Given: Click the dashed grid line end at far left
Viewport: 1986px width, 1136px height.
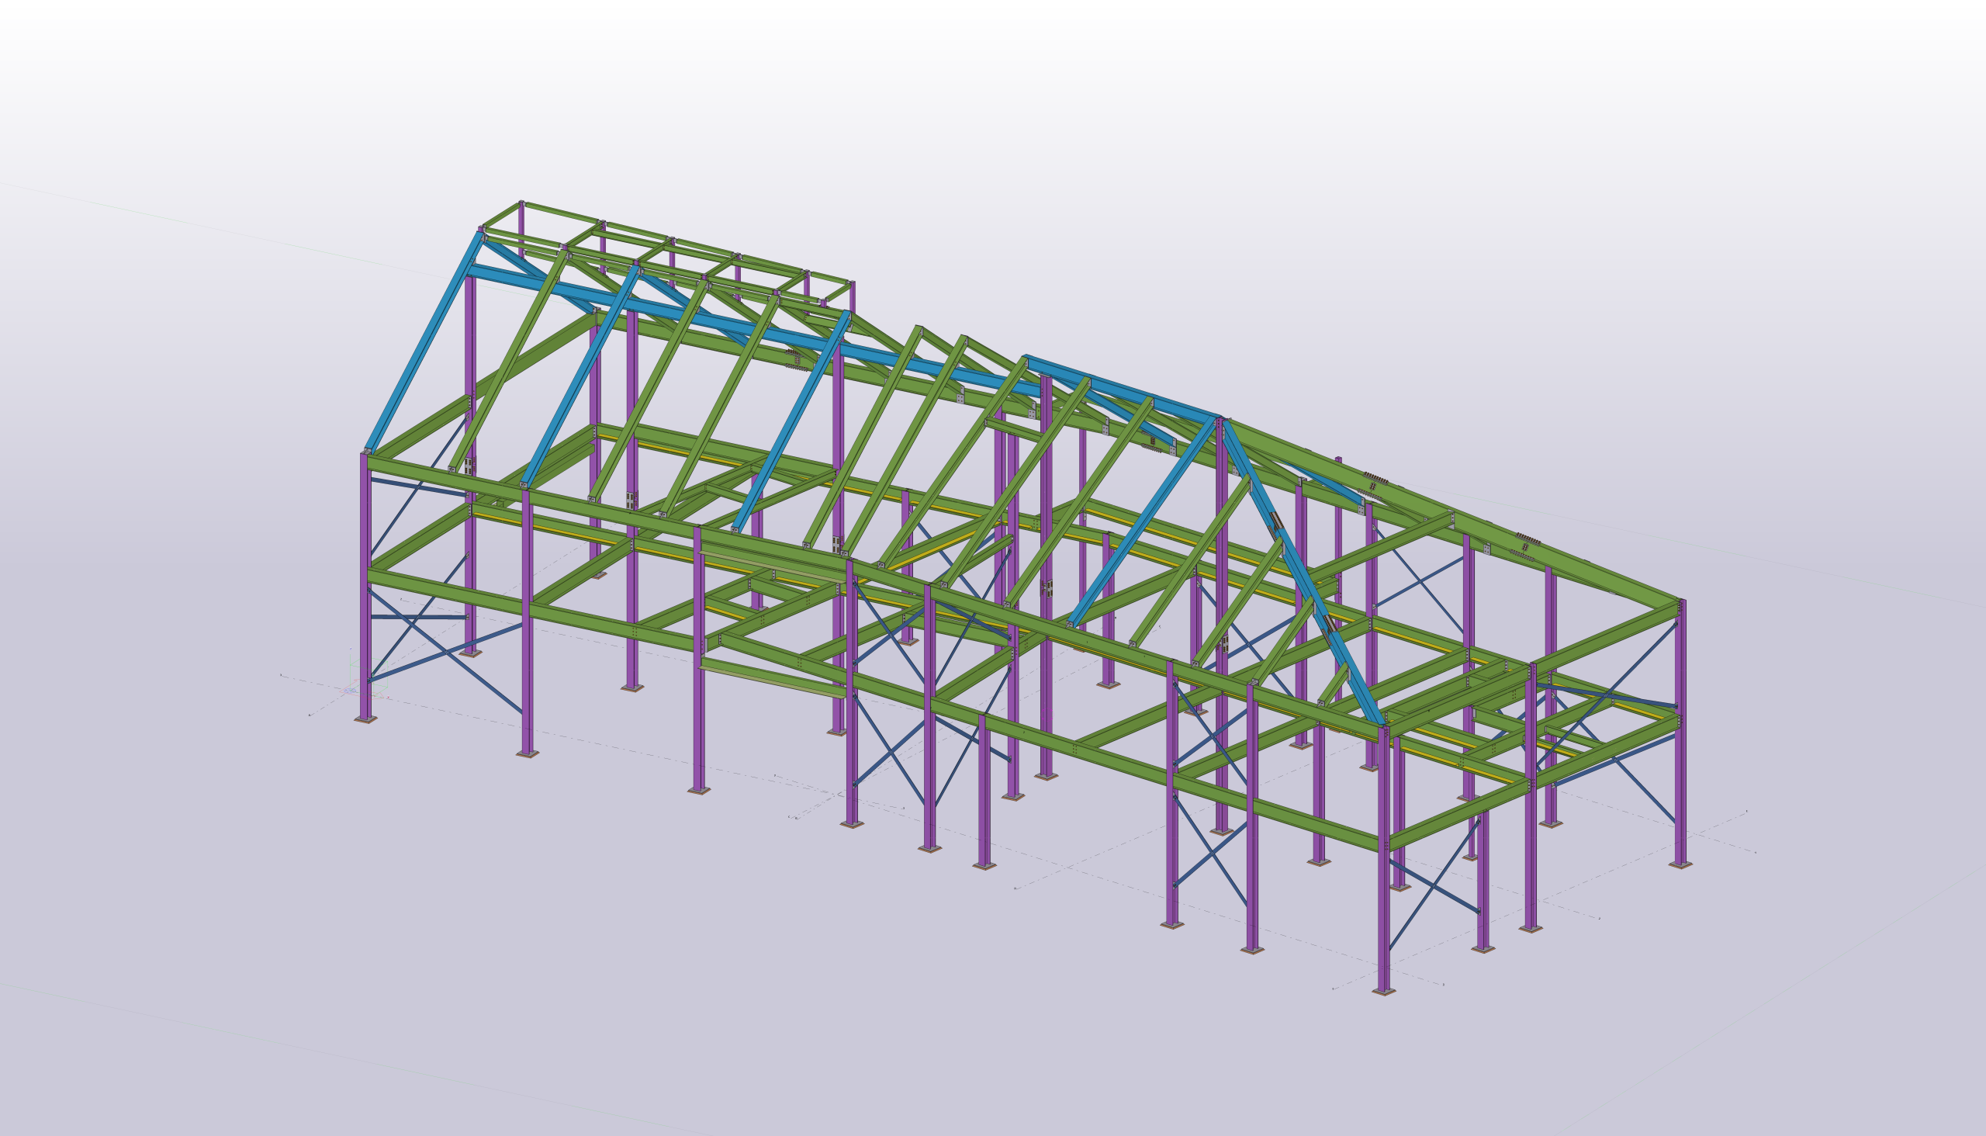Looking at the screenshot, I should [281, 675].
